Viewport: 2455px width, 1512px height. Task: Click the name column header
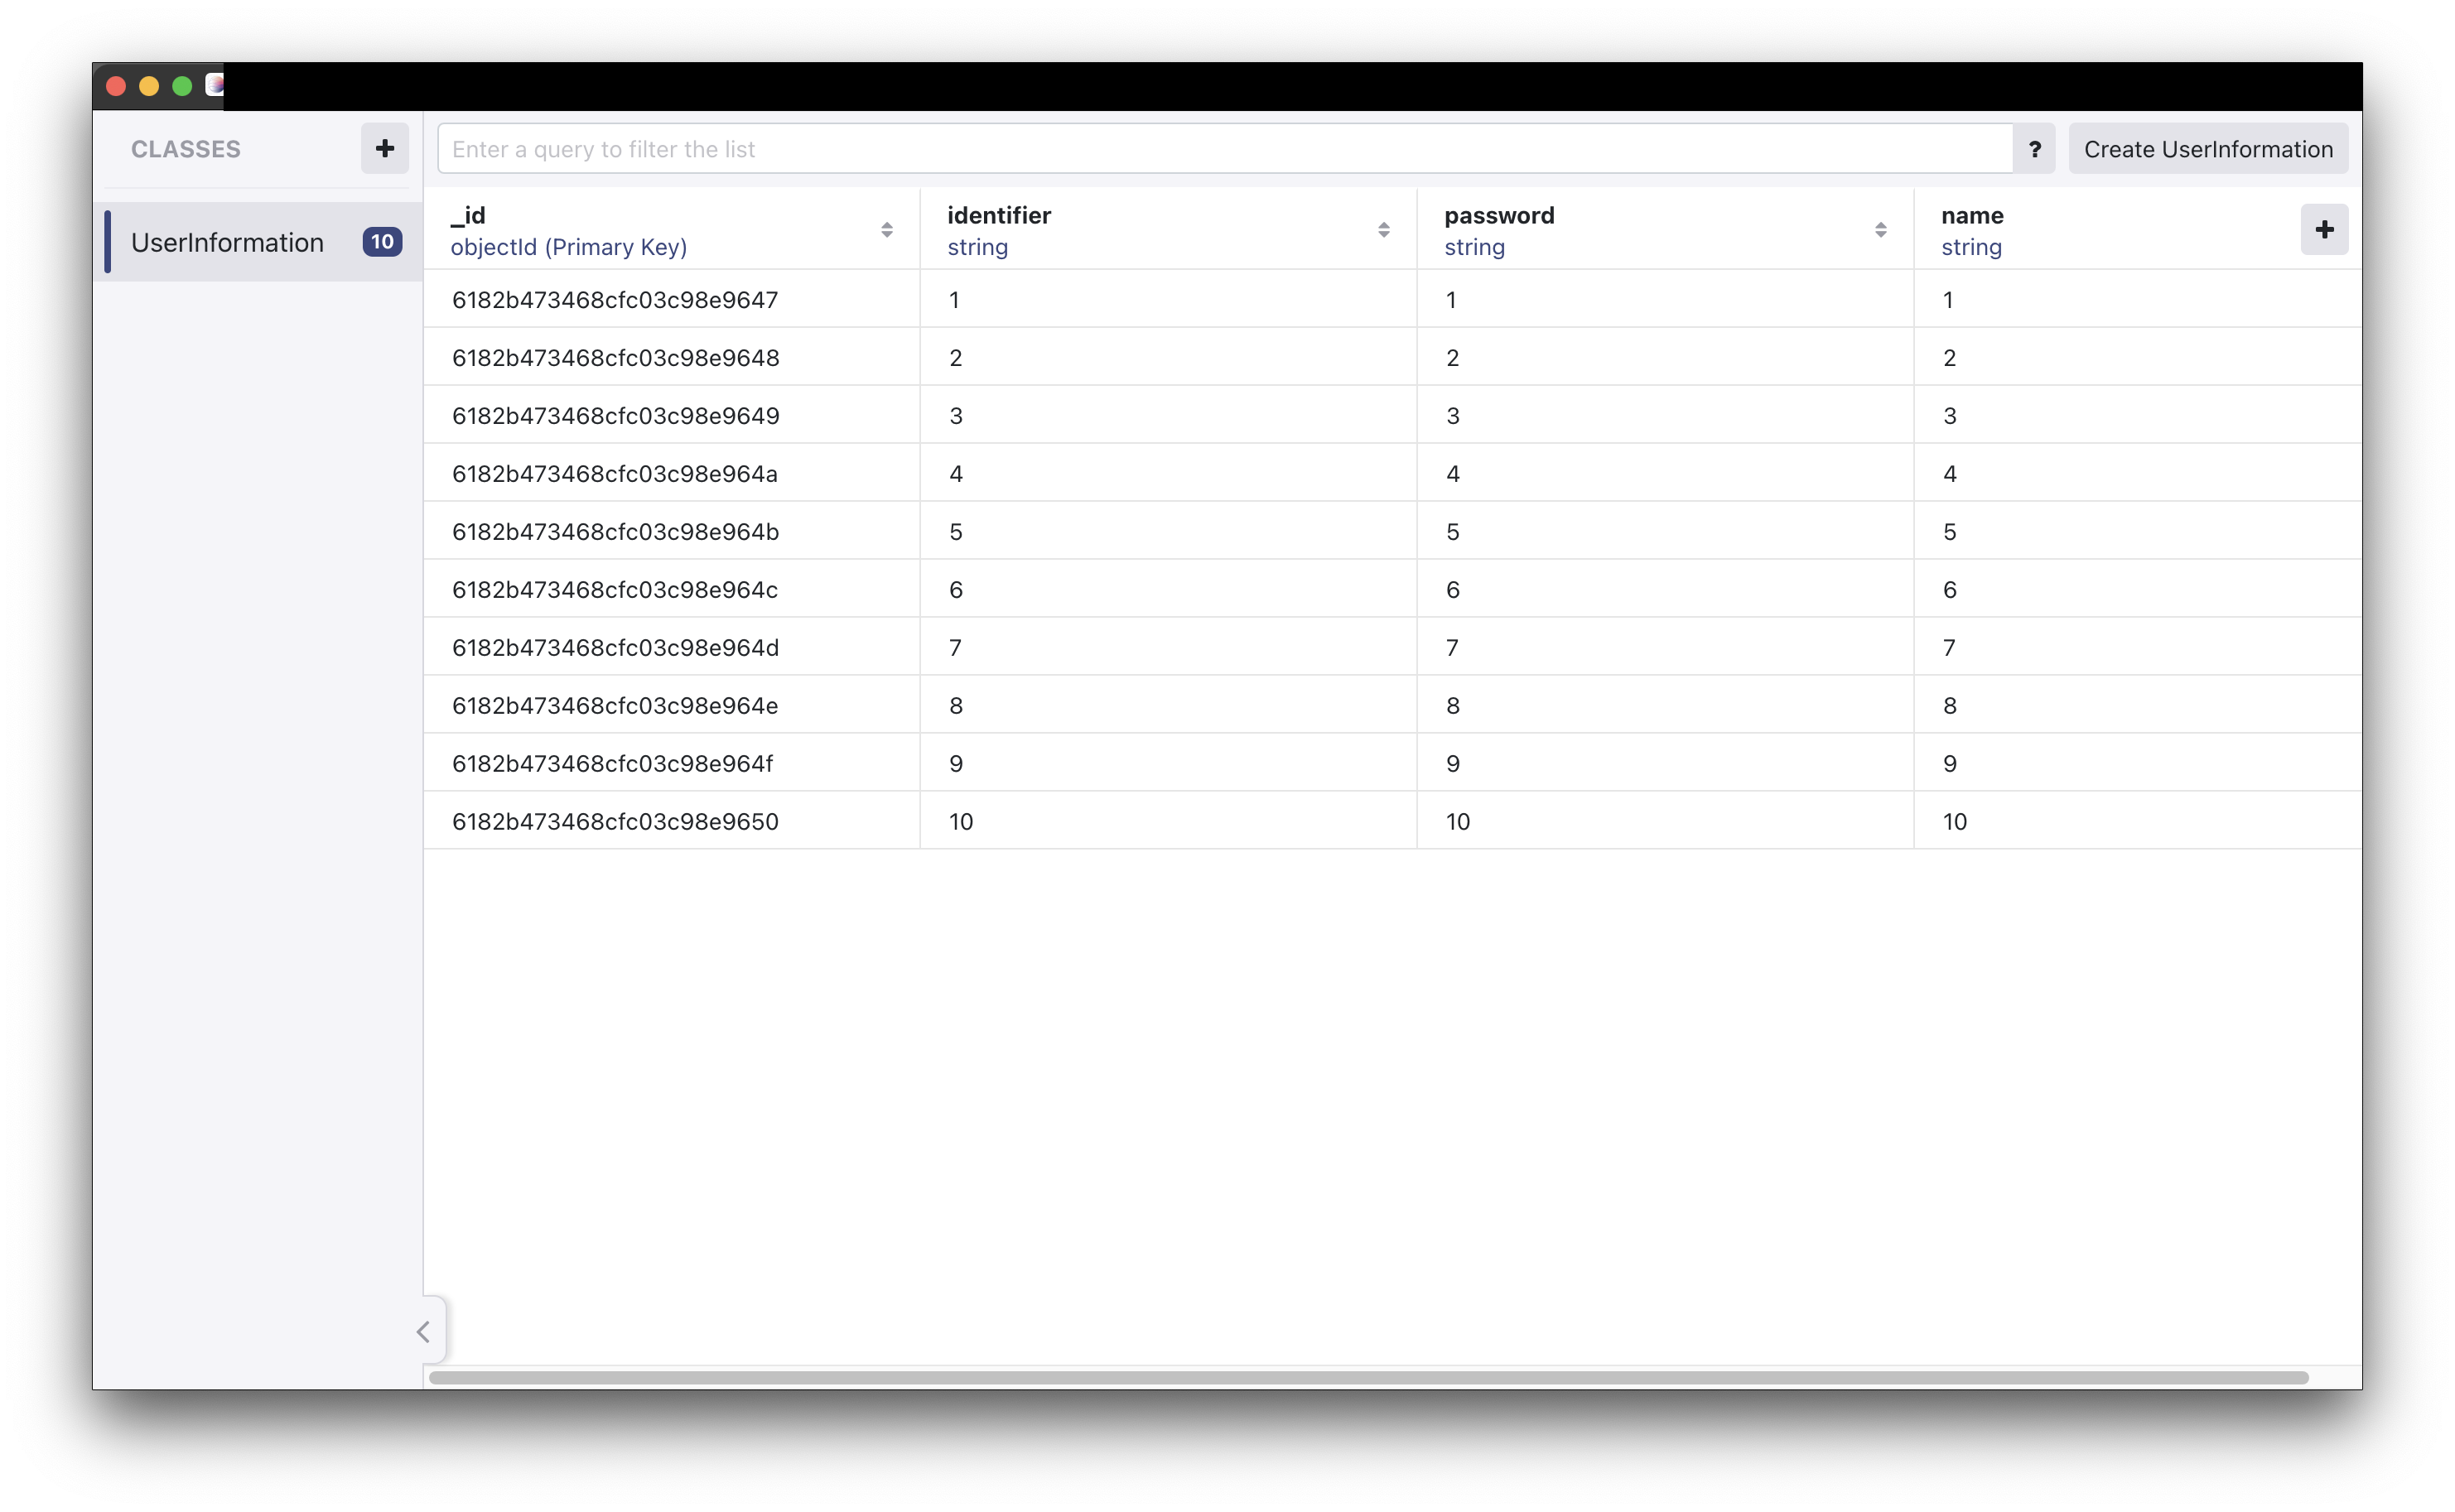tap(1971, 216)
